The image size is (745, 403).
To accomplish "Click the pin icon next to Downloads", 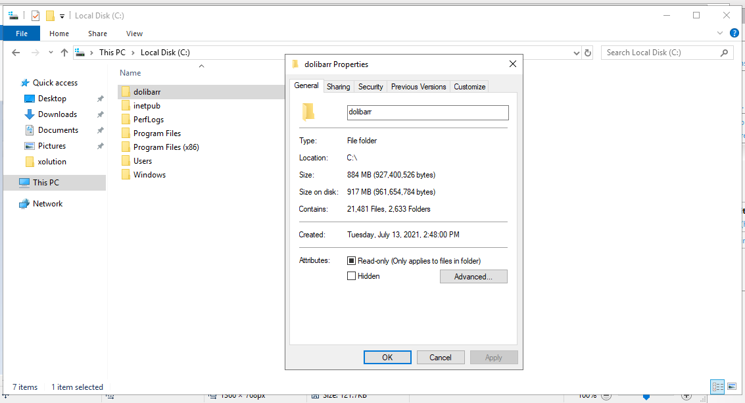I will click(100, 114).
